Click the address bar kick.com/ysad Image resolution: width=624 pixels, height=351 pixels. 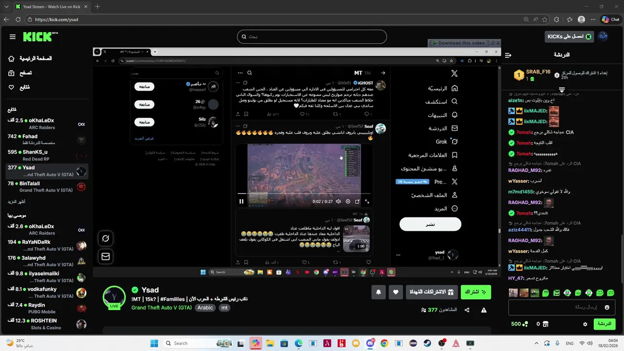(x=273, y=19)
